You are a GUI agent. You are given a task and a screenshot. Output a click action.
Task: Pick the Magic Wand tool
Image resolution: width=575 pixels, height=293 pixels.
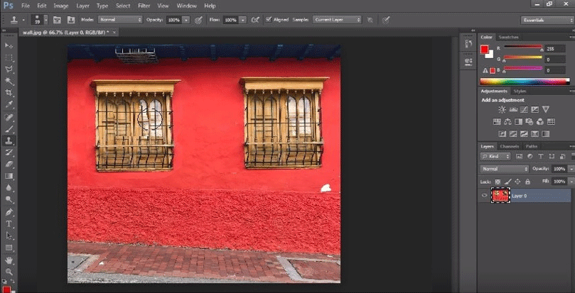tap(9, 81)
